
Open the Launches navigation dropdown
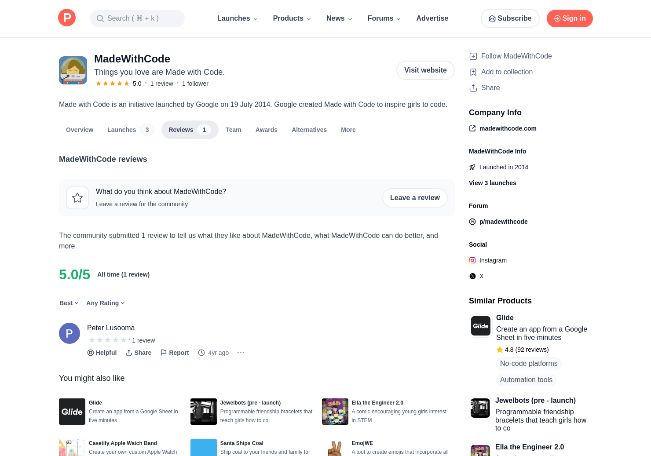pyautogui.click(x=238, y=18)
